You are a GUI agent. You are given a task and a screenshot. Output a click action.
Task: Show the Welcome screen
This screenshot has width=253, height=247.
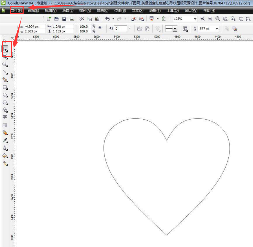(163, 19)
